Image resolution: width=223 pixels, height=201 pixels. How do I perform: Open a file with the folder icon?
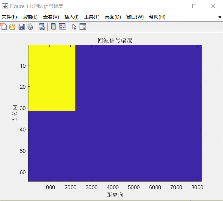12,26
